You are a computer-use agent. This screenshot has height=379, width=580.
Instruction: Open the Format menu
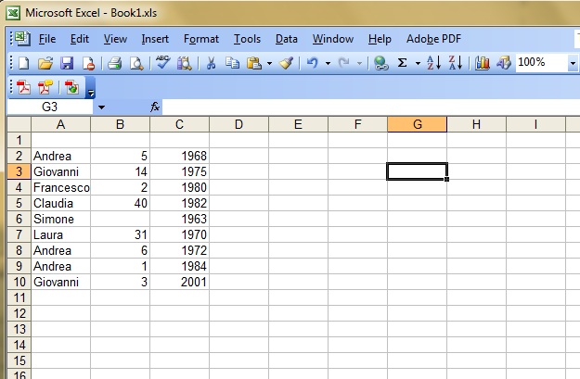(x=201, y=39)
